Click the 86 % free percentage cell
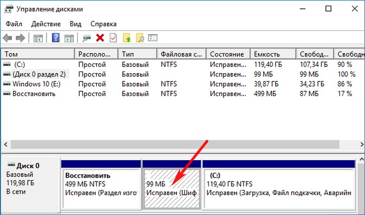The image size is (365, 215). 345,84
